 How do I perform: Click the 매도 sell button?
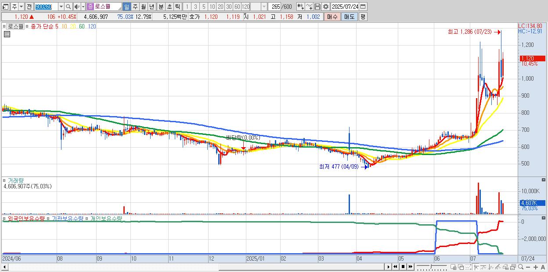tap(350, 17)
